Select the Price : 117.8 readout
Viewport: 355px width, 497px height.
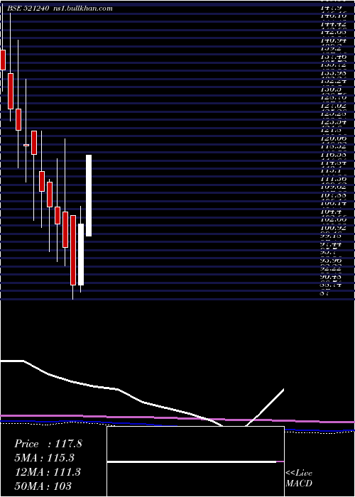pyautogui.click(x=48, y=444)
